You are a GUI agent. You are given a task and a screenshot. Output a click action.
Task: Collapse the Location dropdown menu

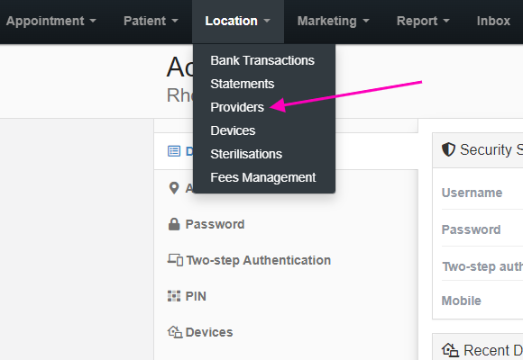click(238, 21)
